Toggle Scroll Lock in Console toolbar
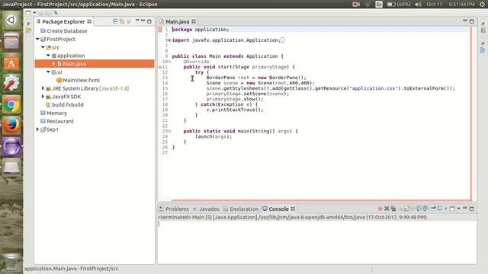 tap(406, 209)
